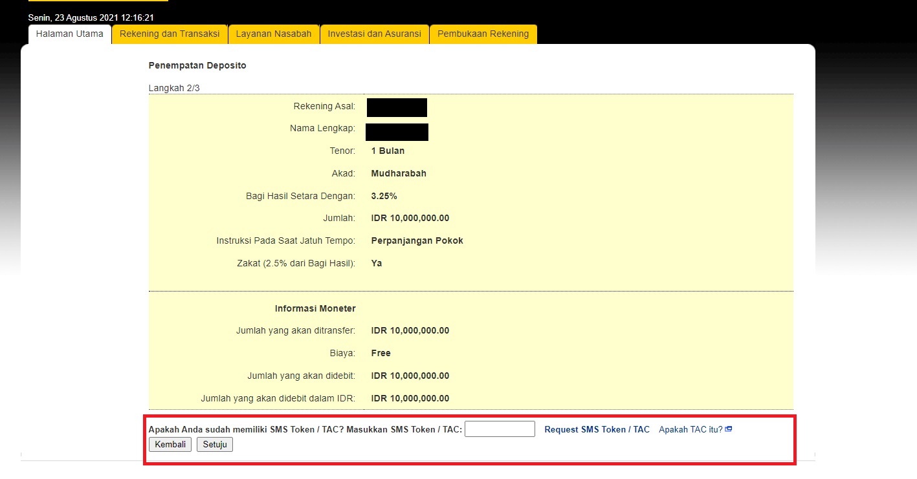
Task: Select the Pembukaan Rekening tab
Action: click(x=483, y=34)
